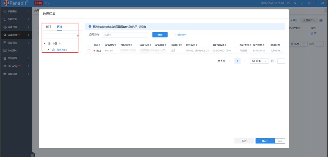Click the shield icon beside 权限控制
The width and height of the screenshot is (328, 157).
coord(5,19)
